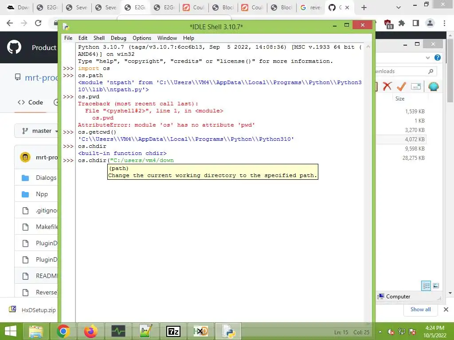Open Chrome three-dot menu
454x340 pixels.
point(444,23)
